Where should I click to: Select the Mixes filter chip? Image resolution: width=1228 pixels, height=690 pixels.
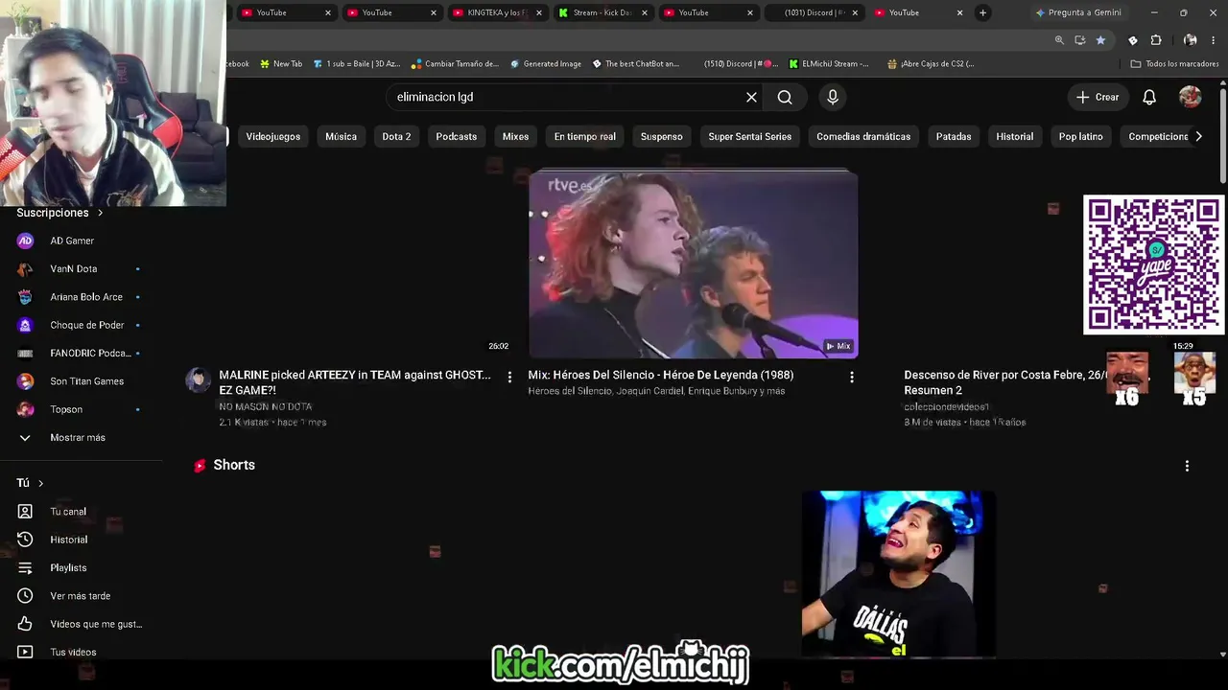515,136
